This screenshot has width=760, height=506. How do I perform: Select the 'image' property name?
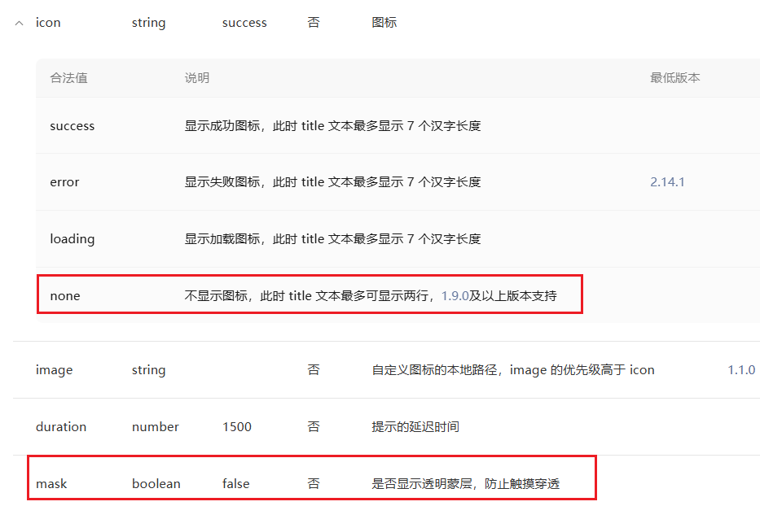point(55,370)
